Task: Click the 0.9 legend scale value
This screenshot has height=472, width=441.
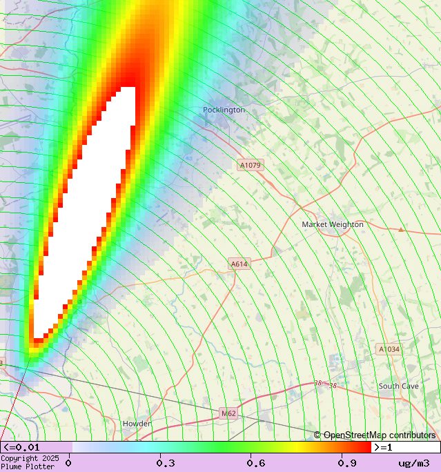Action: point(346,463)
